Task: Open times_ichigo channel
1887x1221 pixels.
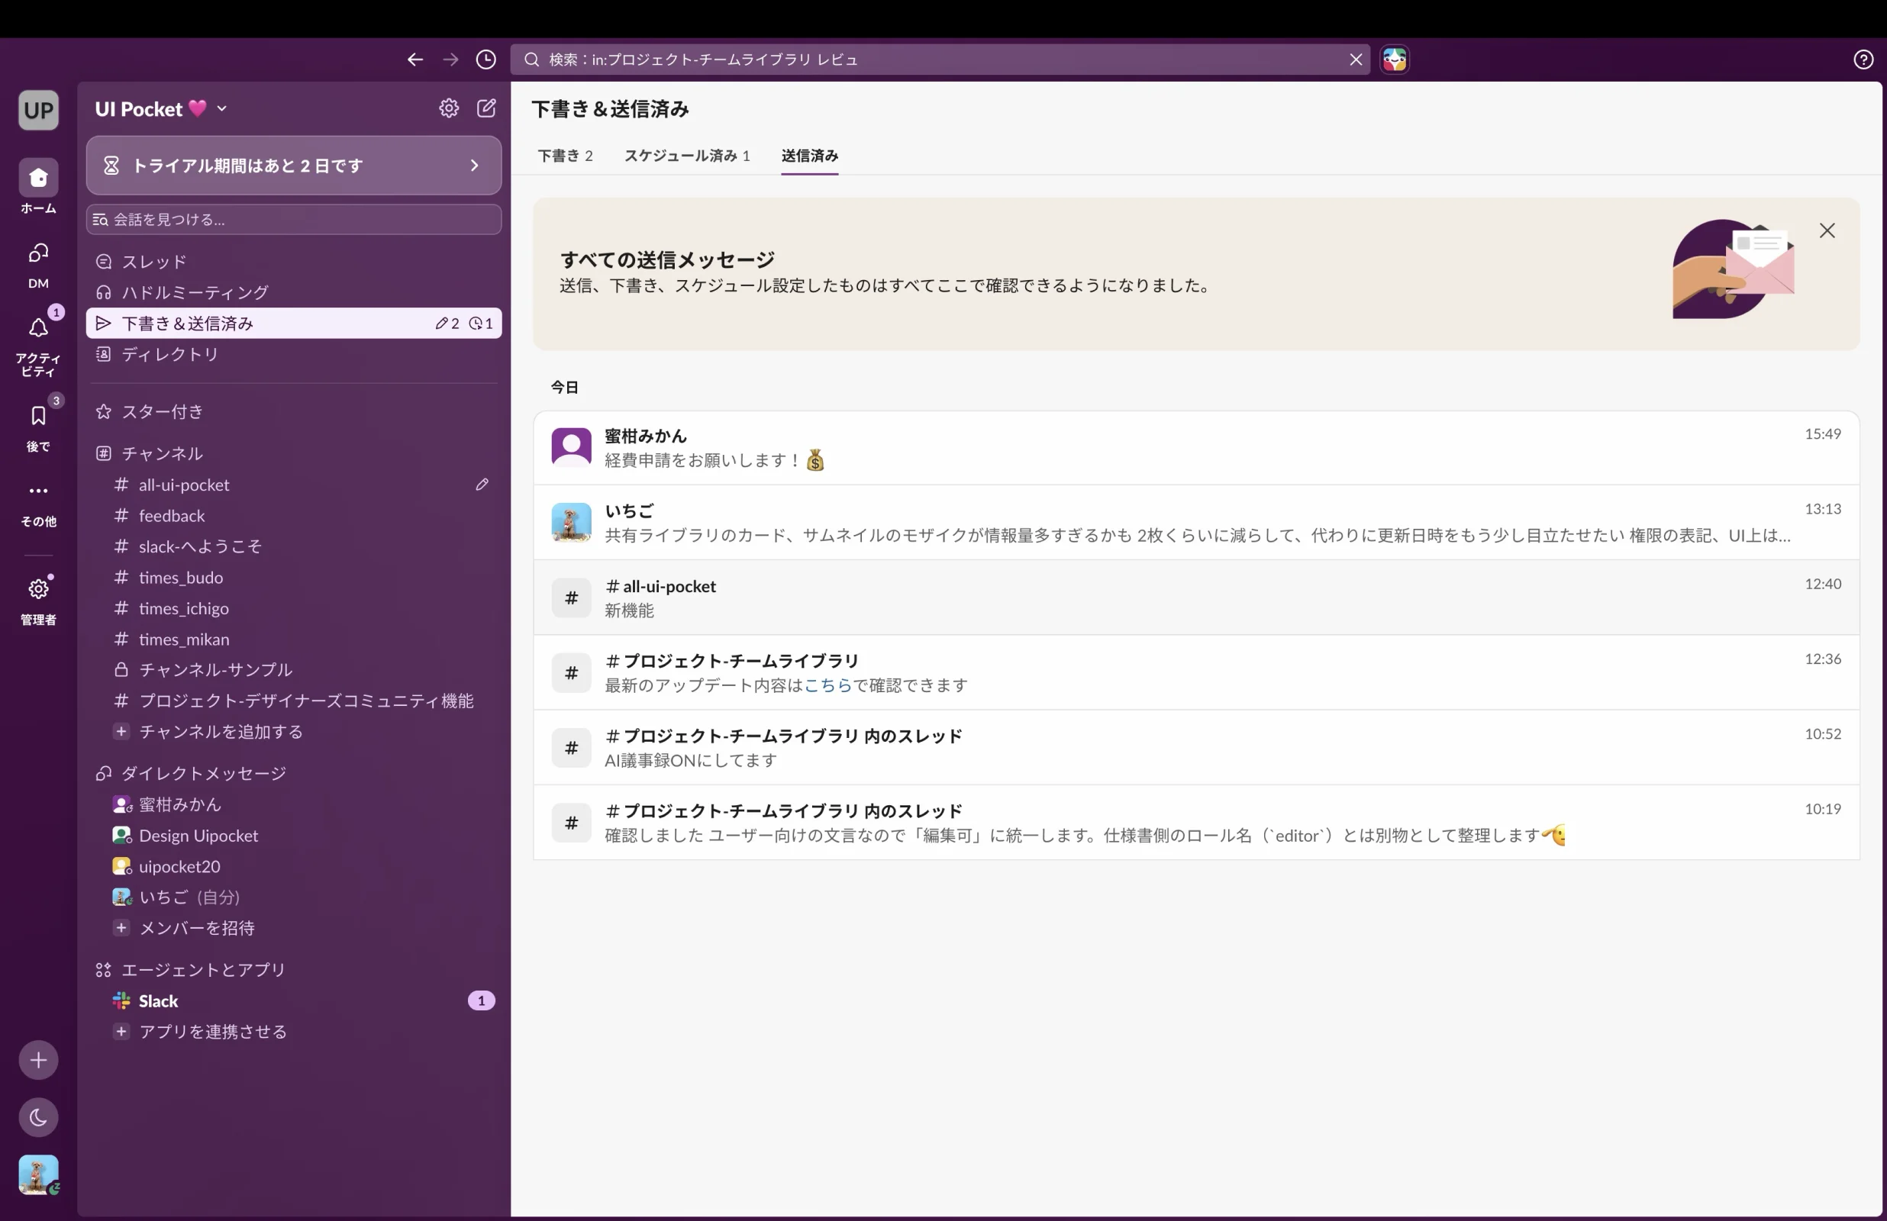Action: (x=293, y=608)
